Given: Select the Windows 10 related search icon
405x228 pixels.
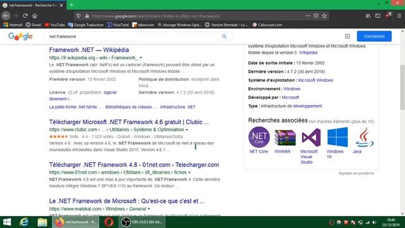Looking at the screenshot, I should (337, 137).
